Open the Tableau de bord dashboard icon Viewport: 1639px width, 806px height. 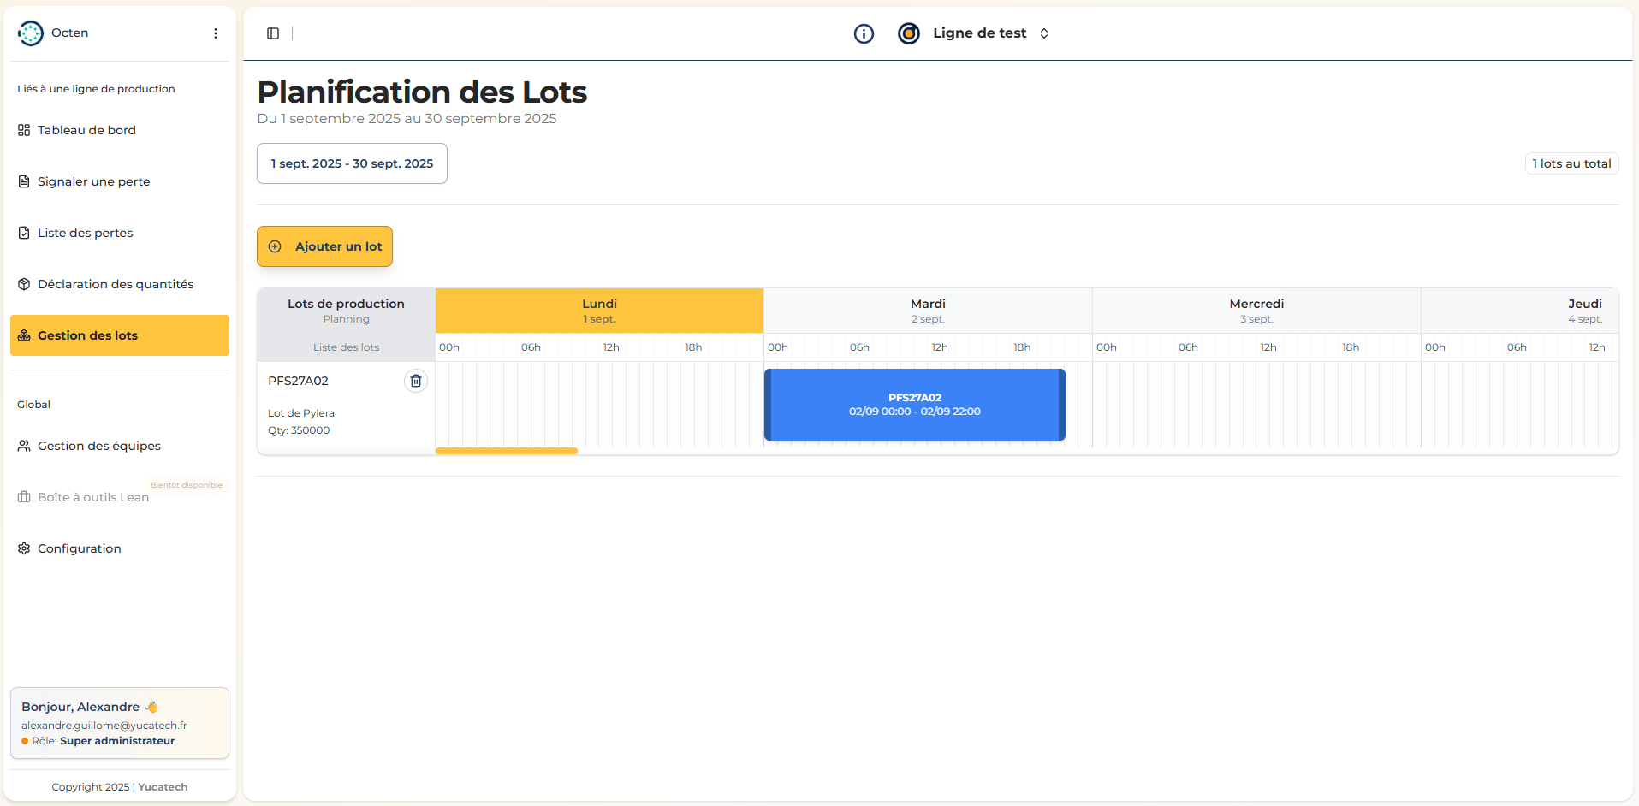click(x=23, y=130)
